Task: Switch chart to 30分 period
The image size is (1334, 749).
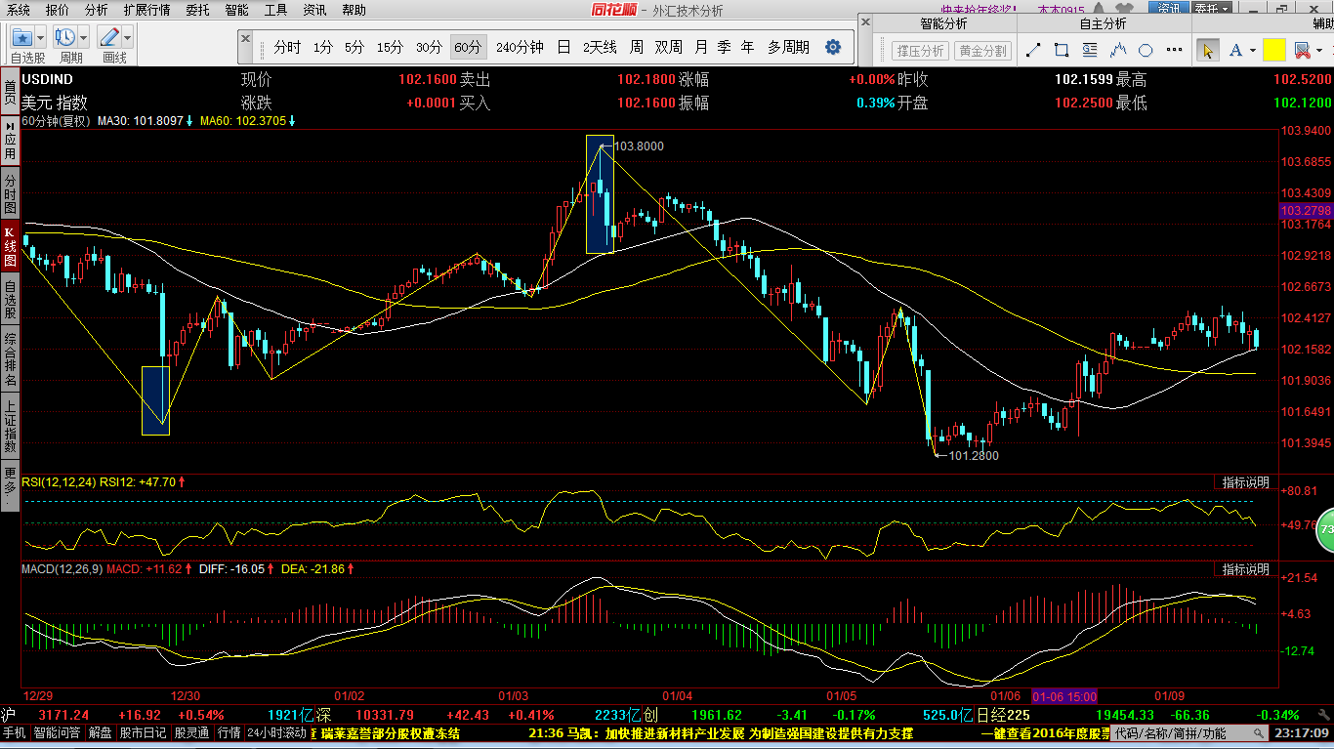Action: pos(429,47)
